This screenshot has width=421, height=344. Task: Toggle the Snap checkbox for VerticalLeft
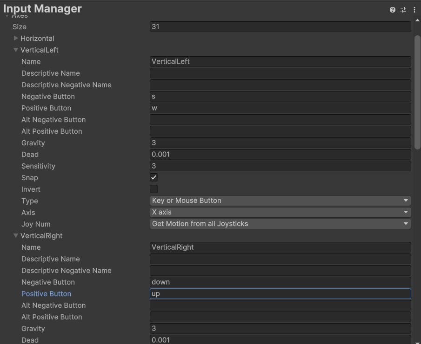[154, 177]
